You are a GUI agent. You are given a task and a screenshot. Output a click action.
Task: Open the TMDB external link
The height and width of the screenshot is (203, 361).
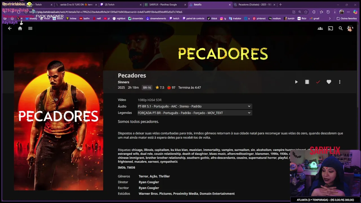[131, 167]
